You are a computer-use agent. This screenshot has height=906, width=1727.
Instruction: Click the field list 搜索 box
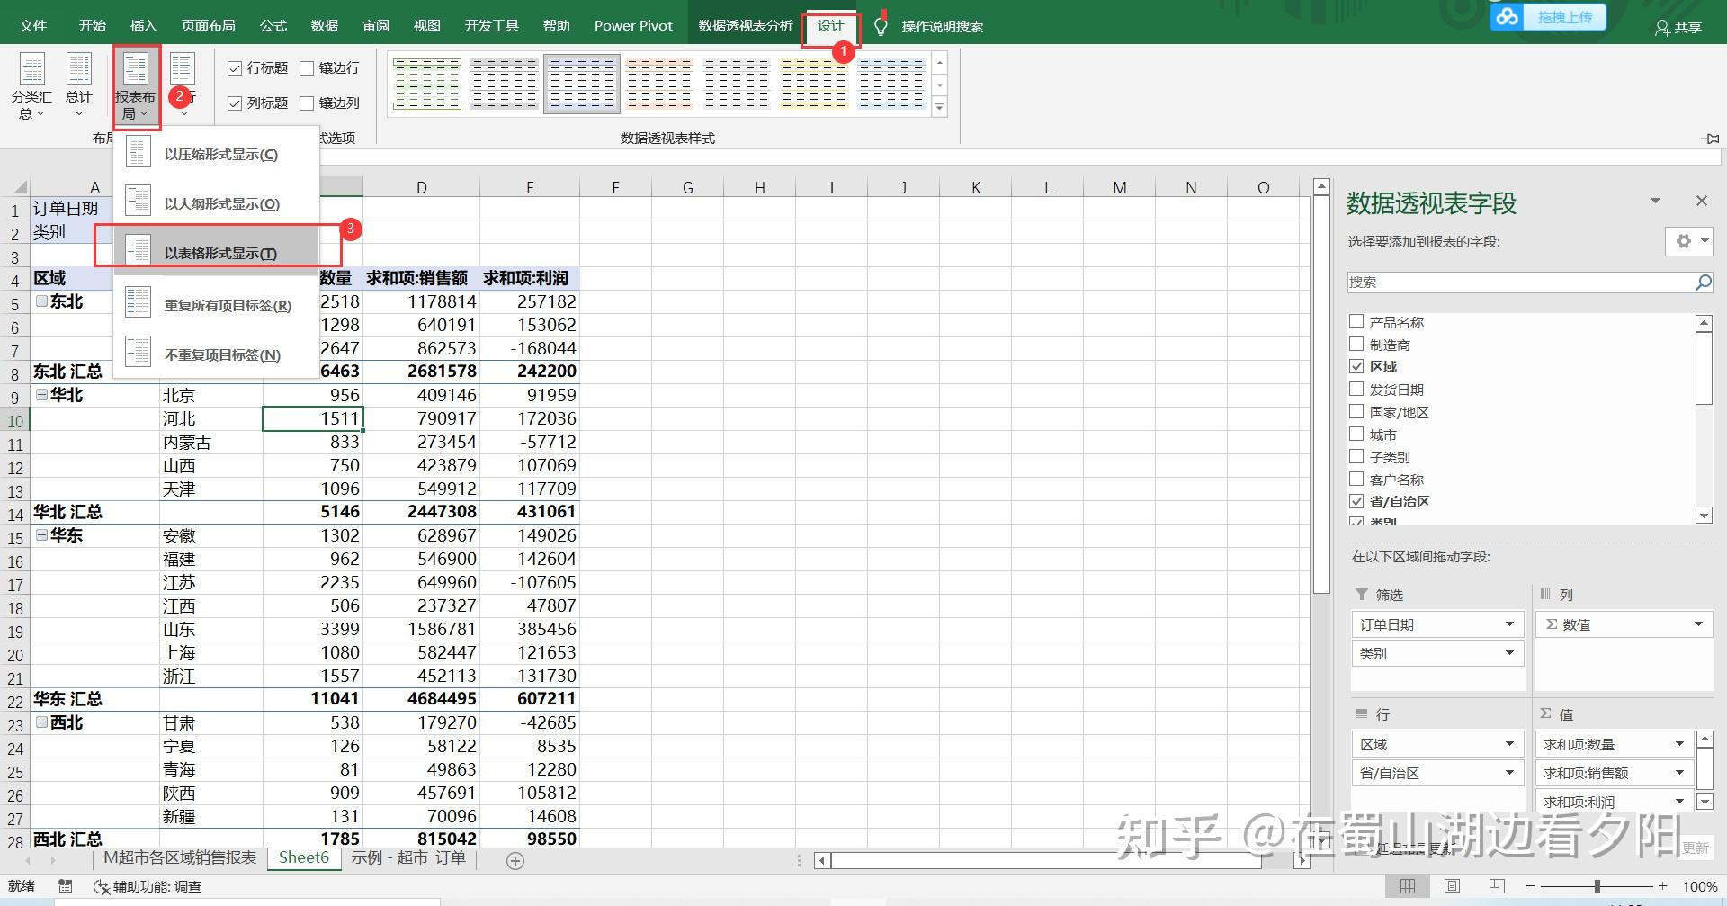(1520, 282)
